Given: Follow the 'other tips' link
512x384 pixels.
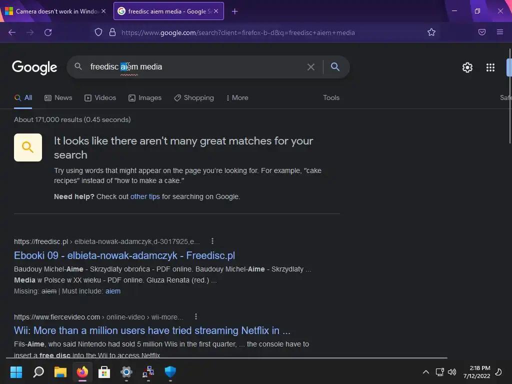Looking at the screenshot, I should [x=145, y=196].
